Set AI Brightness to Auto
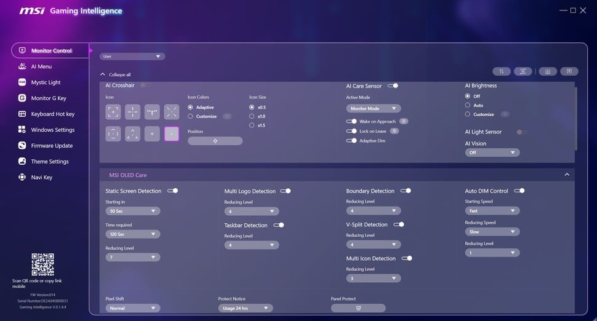This screenshot has width=597, height=321. [x=468, y=105]
